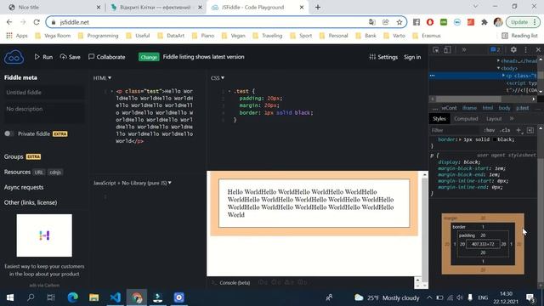Add a new style rule plus icon
The height and width of the screenshot is (306, 544).
pos(518,130)
